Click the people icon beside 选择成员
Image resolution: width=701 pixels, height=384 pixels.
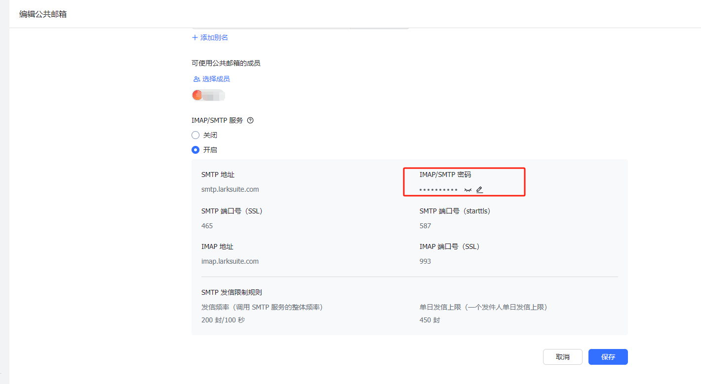(196, 79)
